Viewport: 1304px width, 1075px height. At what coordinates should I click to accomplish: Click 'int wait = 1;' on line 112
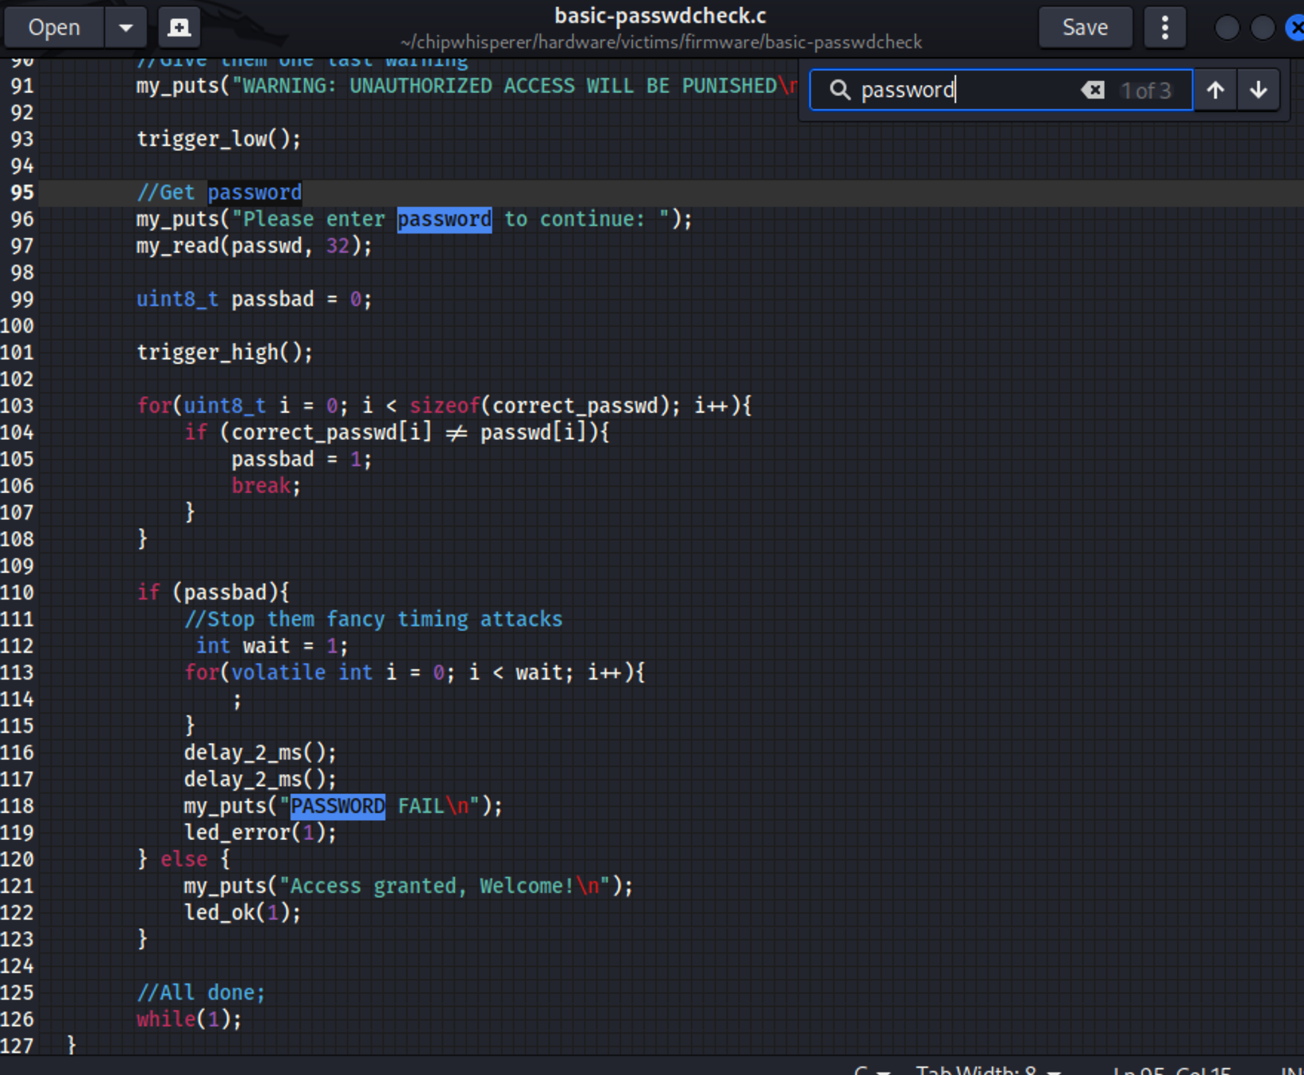(x=272, y=645)
